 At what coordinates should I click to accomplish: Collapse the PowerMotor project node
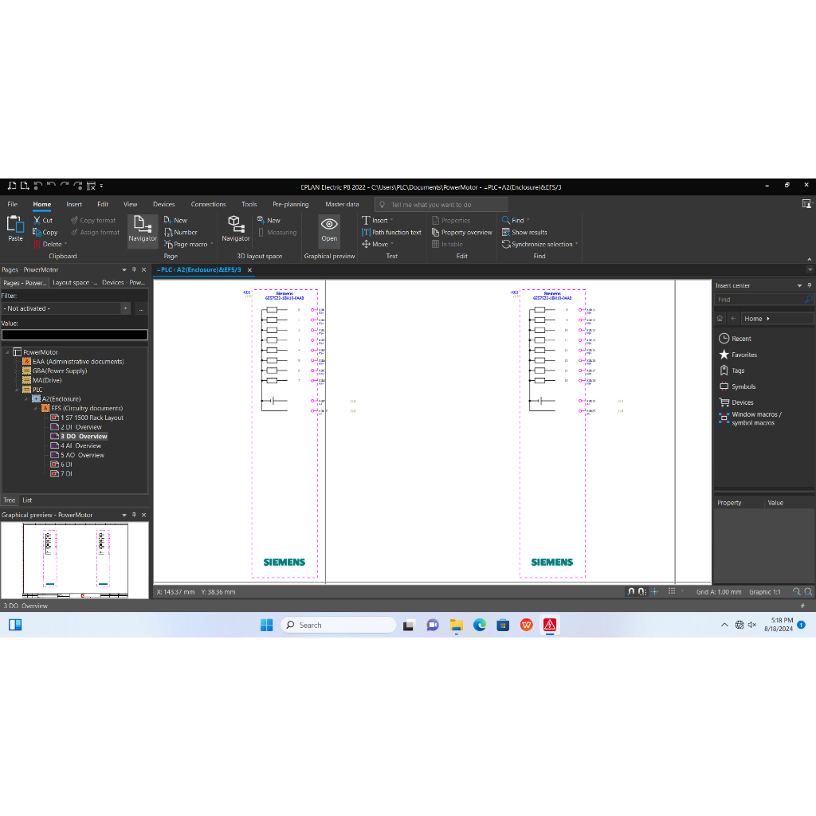coord(7,352)
